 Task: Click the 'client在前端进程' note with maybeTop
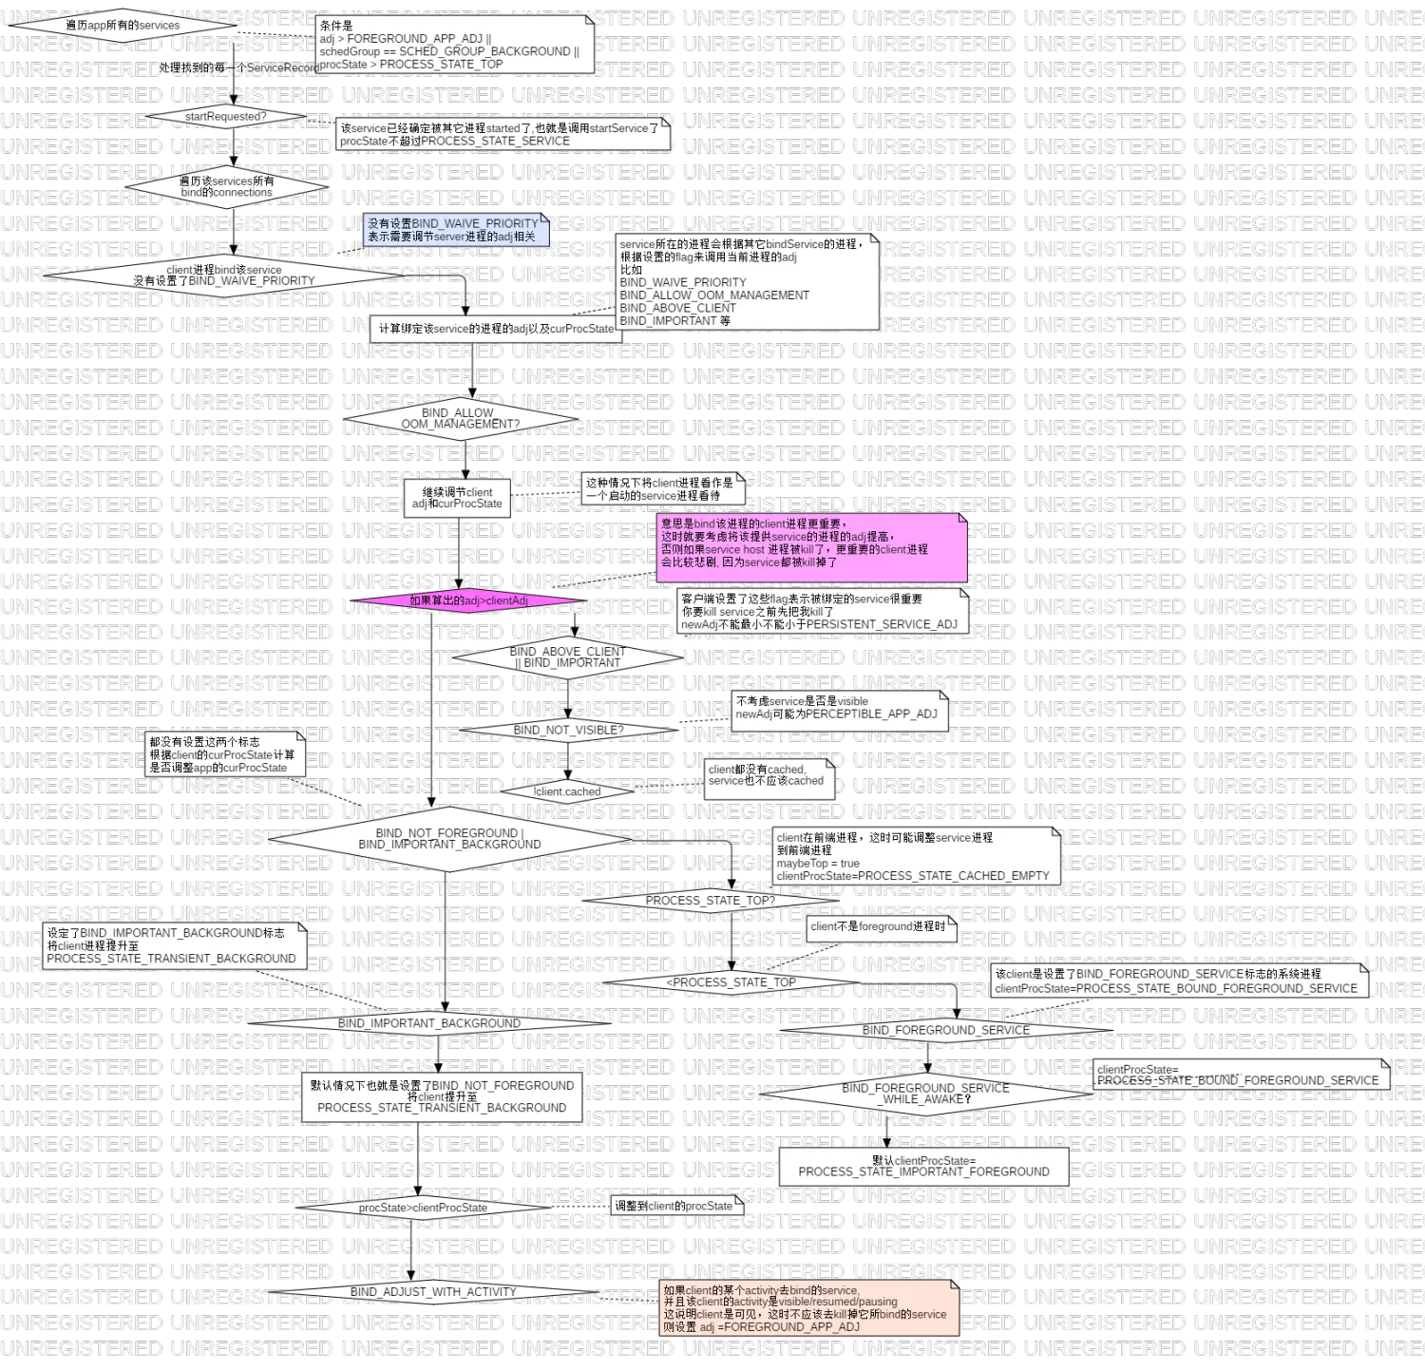click(x=916, y=856)
